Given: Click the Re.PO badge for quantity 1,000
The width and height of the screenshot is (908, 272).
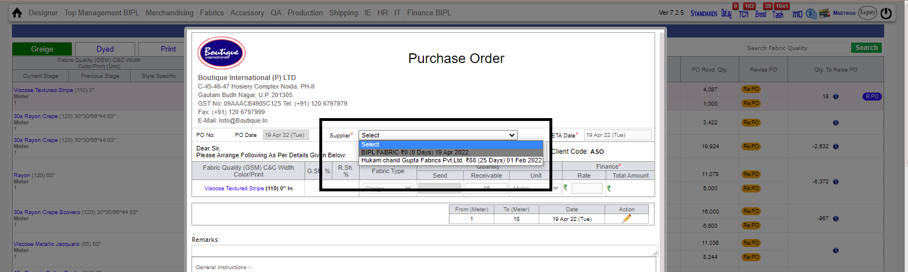Looking at the screenshot, I should click(x=751, y=103).
